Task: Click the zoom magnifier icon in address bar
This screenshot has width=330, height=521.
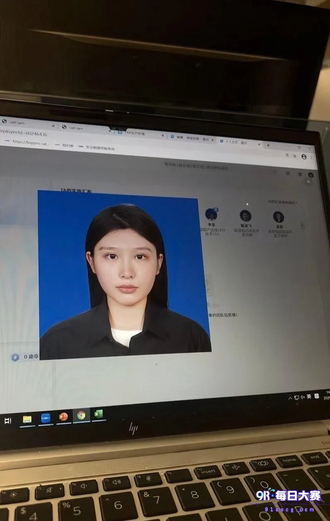Action: pyautogui.click(x=287, y=155)
